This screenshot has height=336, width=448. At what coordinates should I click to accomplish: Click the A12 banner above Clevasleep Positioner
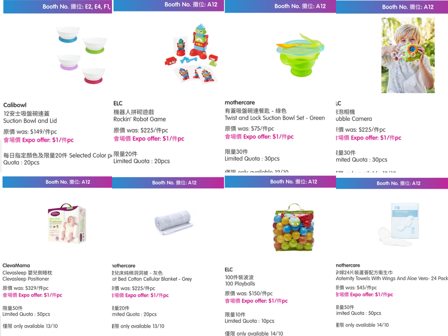[x=57, y=182]
